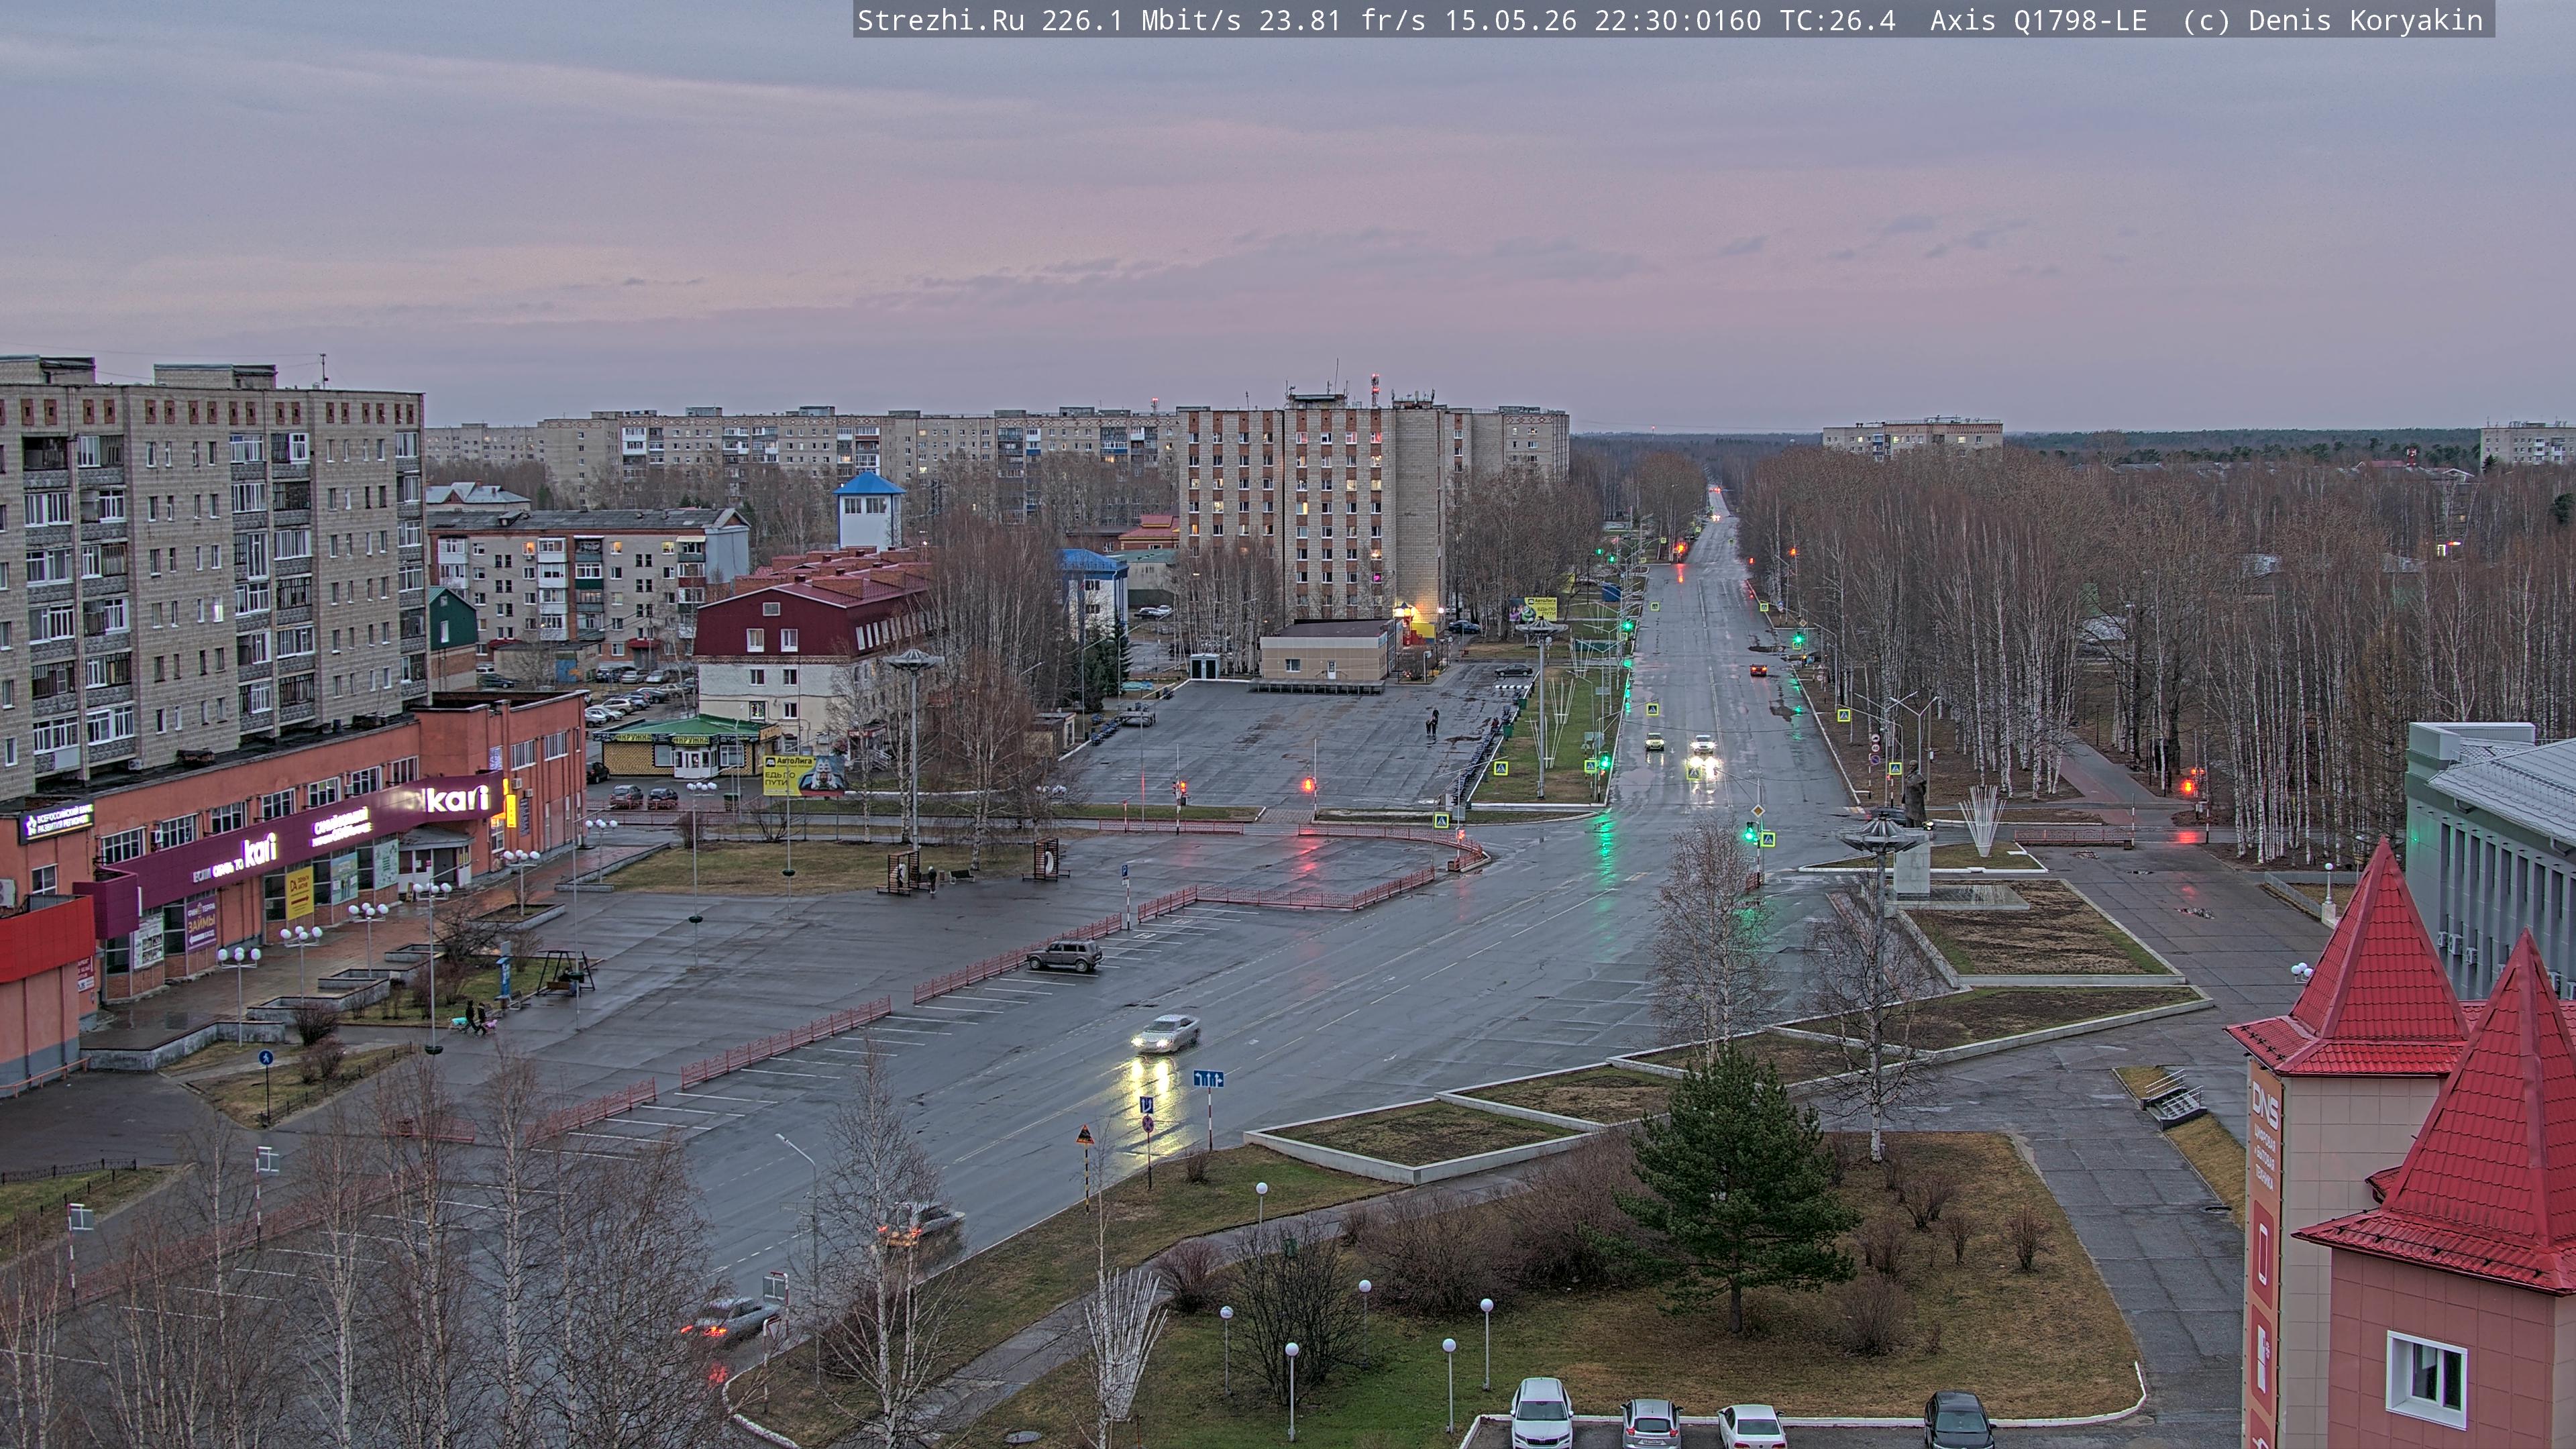Screen dimensions: 2576x1449
Task: Click the timestamp 22:30 in the top overlay
Action: pyautogui.click(x=1636, y=21)
